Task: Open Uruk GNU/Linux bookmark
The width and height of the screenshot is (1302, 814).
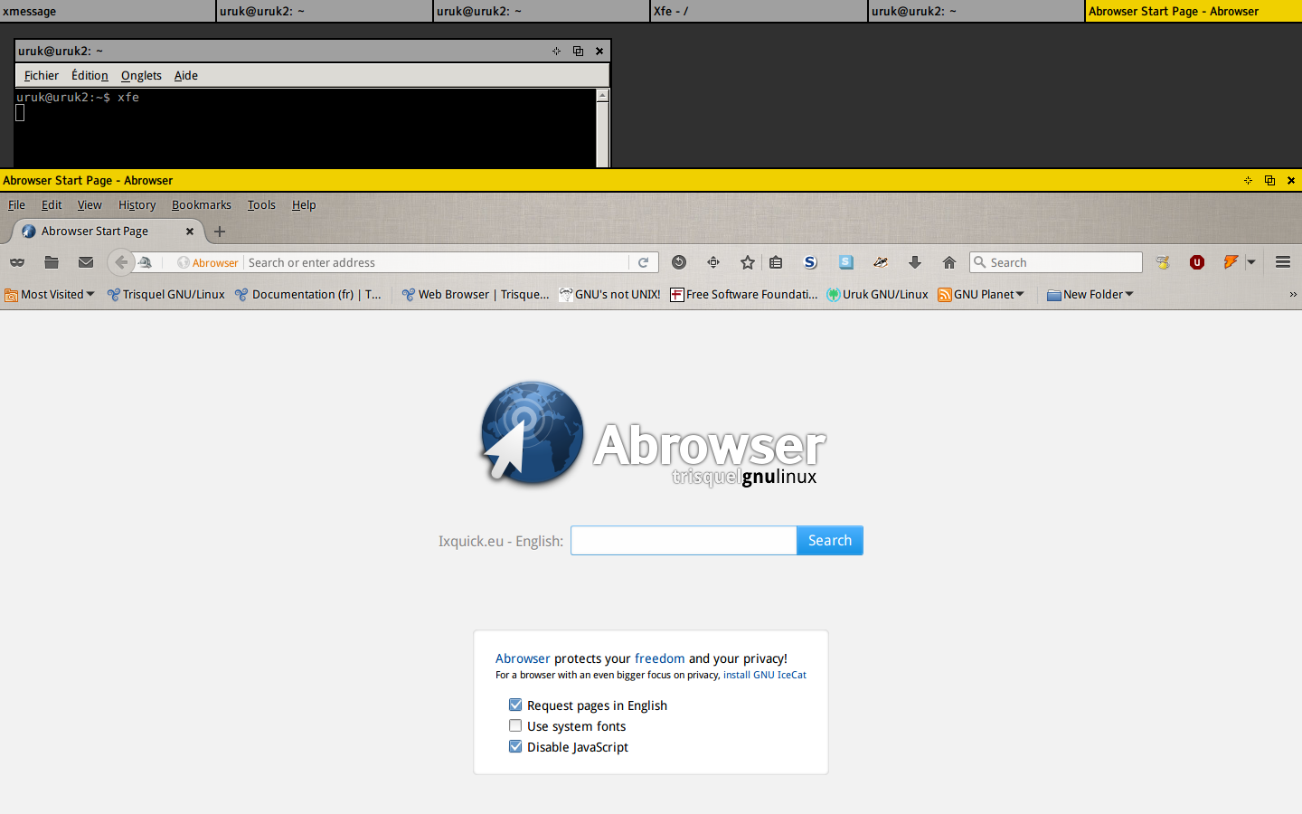Action: click(x=878, y=294)
